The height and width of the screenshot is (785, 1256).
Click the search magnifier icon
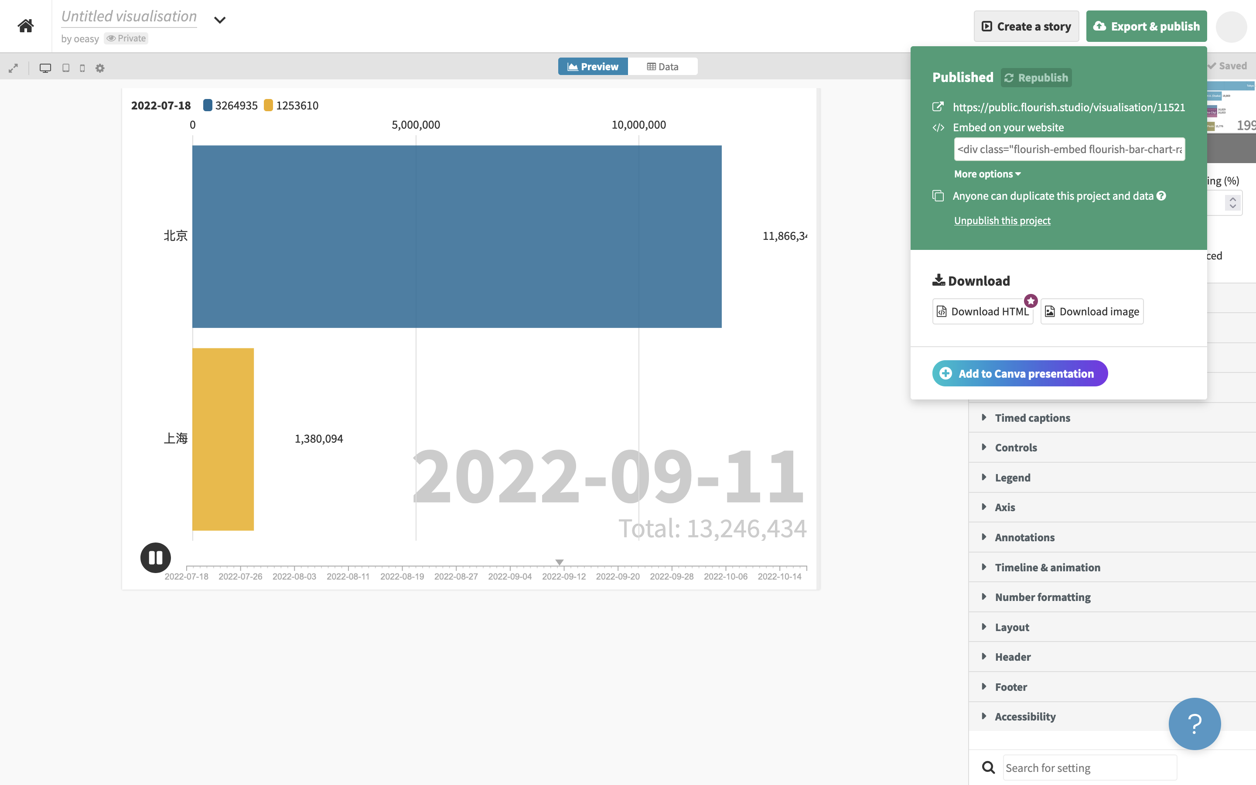(x=988, y=768)
